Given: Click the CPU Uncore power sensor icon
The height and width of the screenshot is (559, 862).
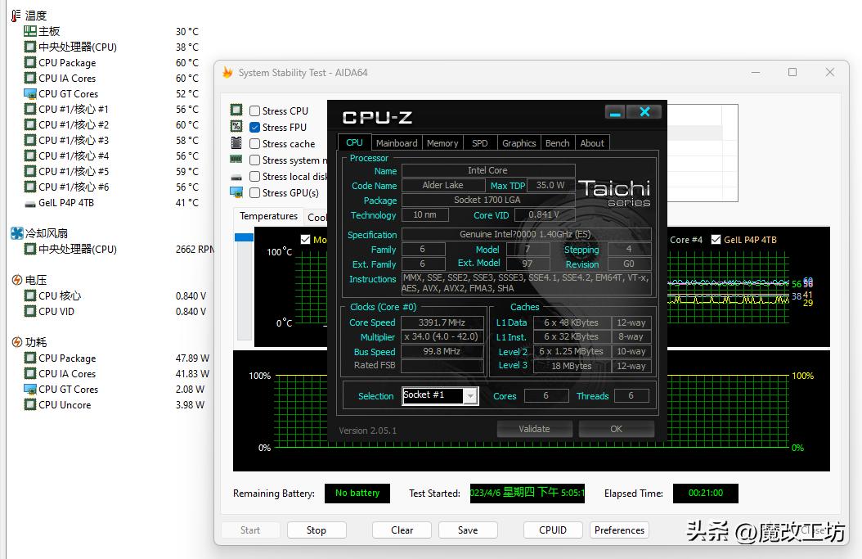Looking at the screenshot, I should (29, 404).
